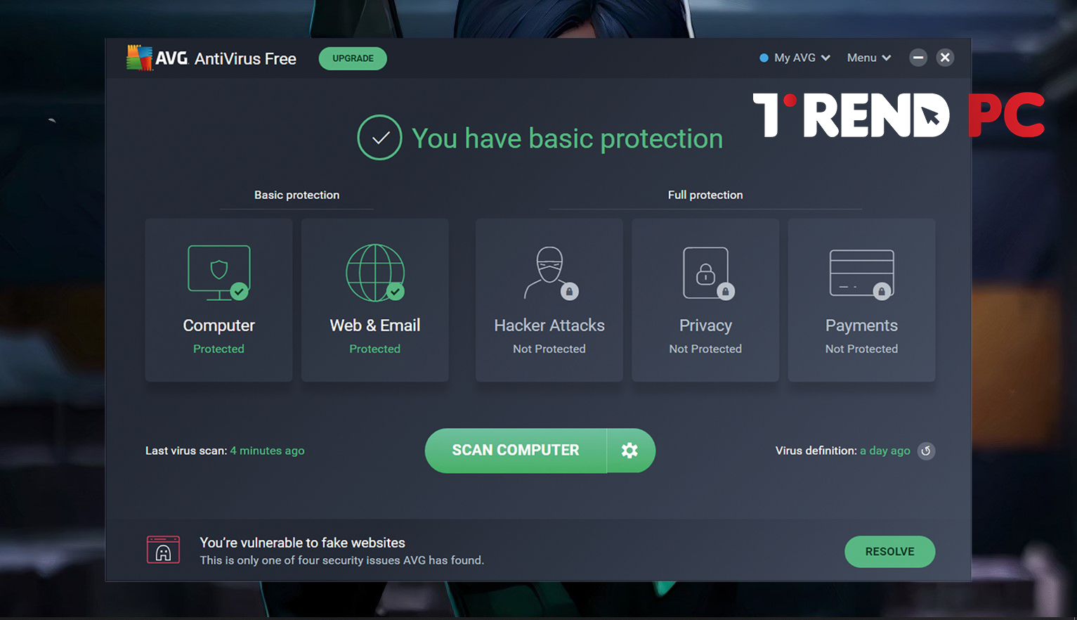Image resolution: width=1077 pixels, height=620 pixels.
Task: Click the 'AVG AntiVirus Free' title text
Action: 226,58
